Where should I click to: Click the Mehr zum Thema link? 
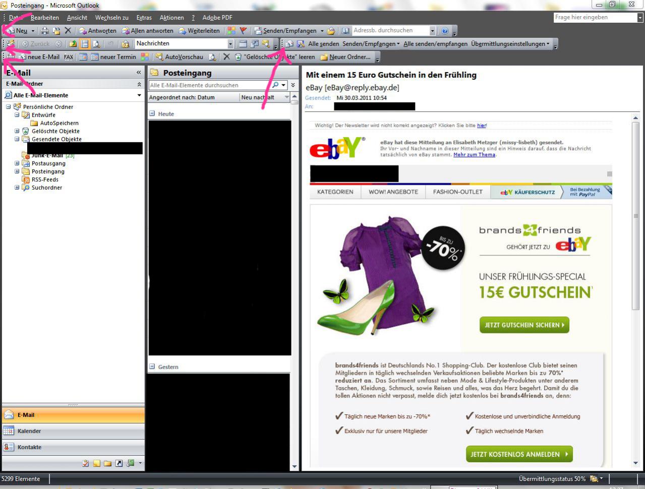click(474, 155)
